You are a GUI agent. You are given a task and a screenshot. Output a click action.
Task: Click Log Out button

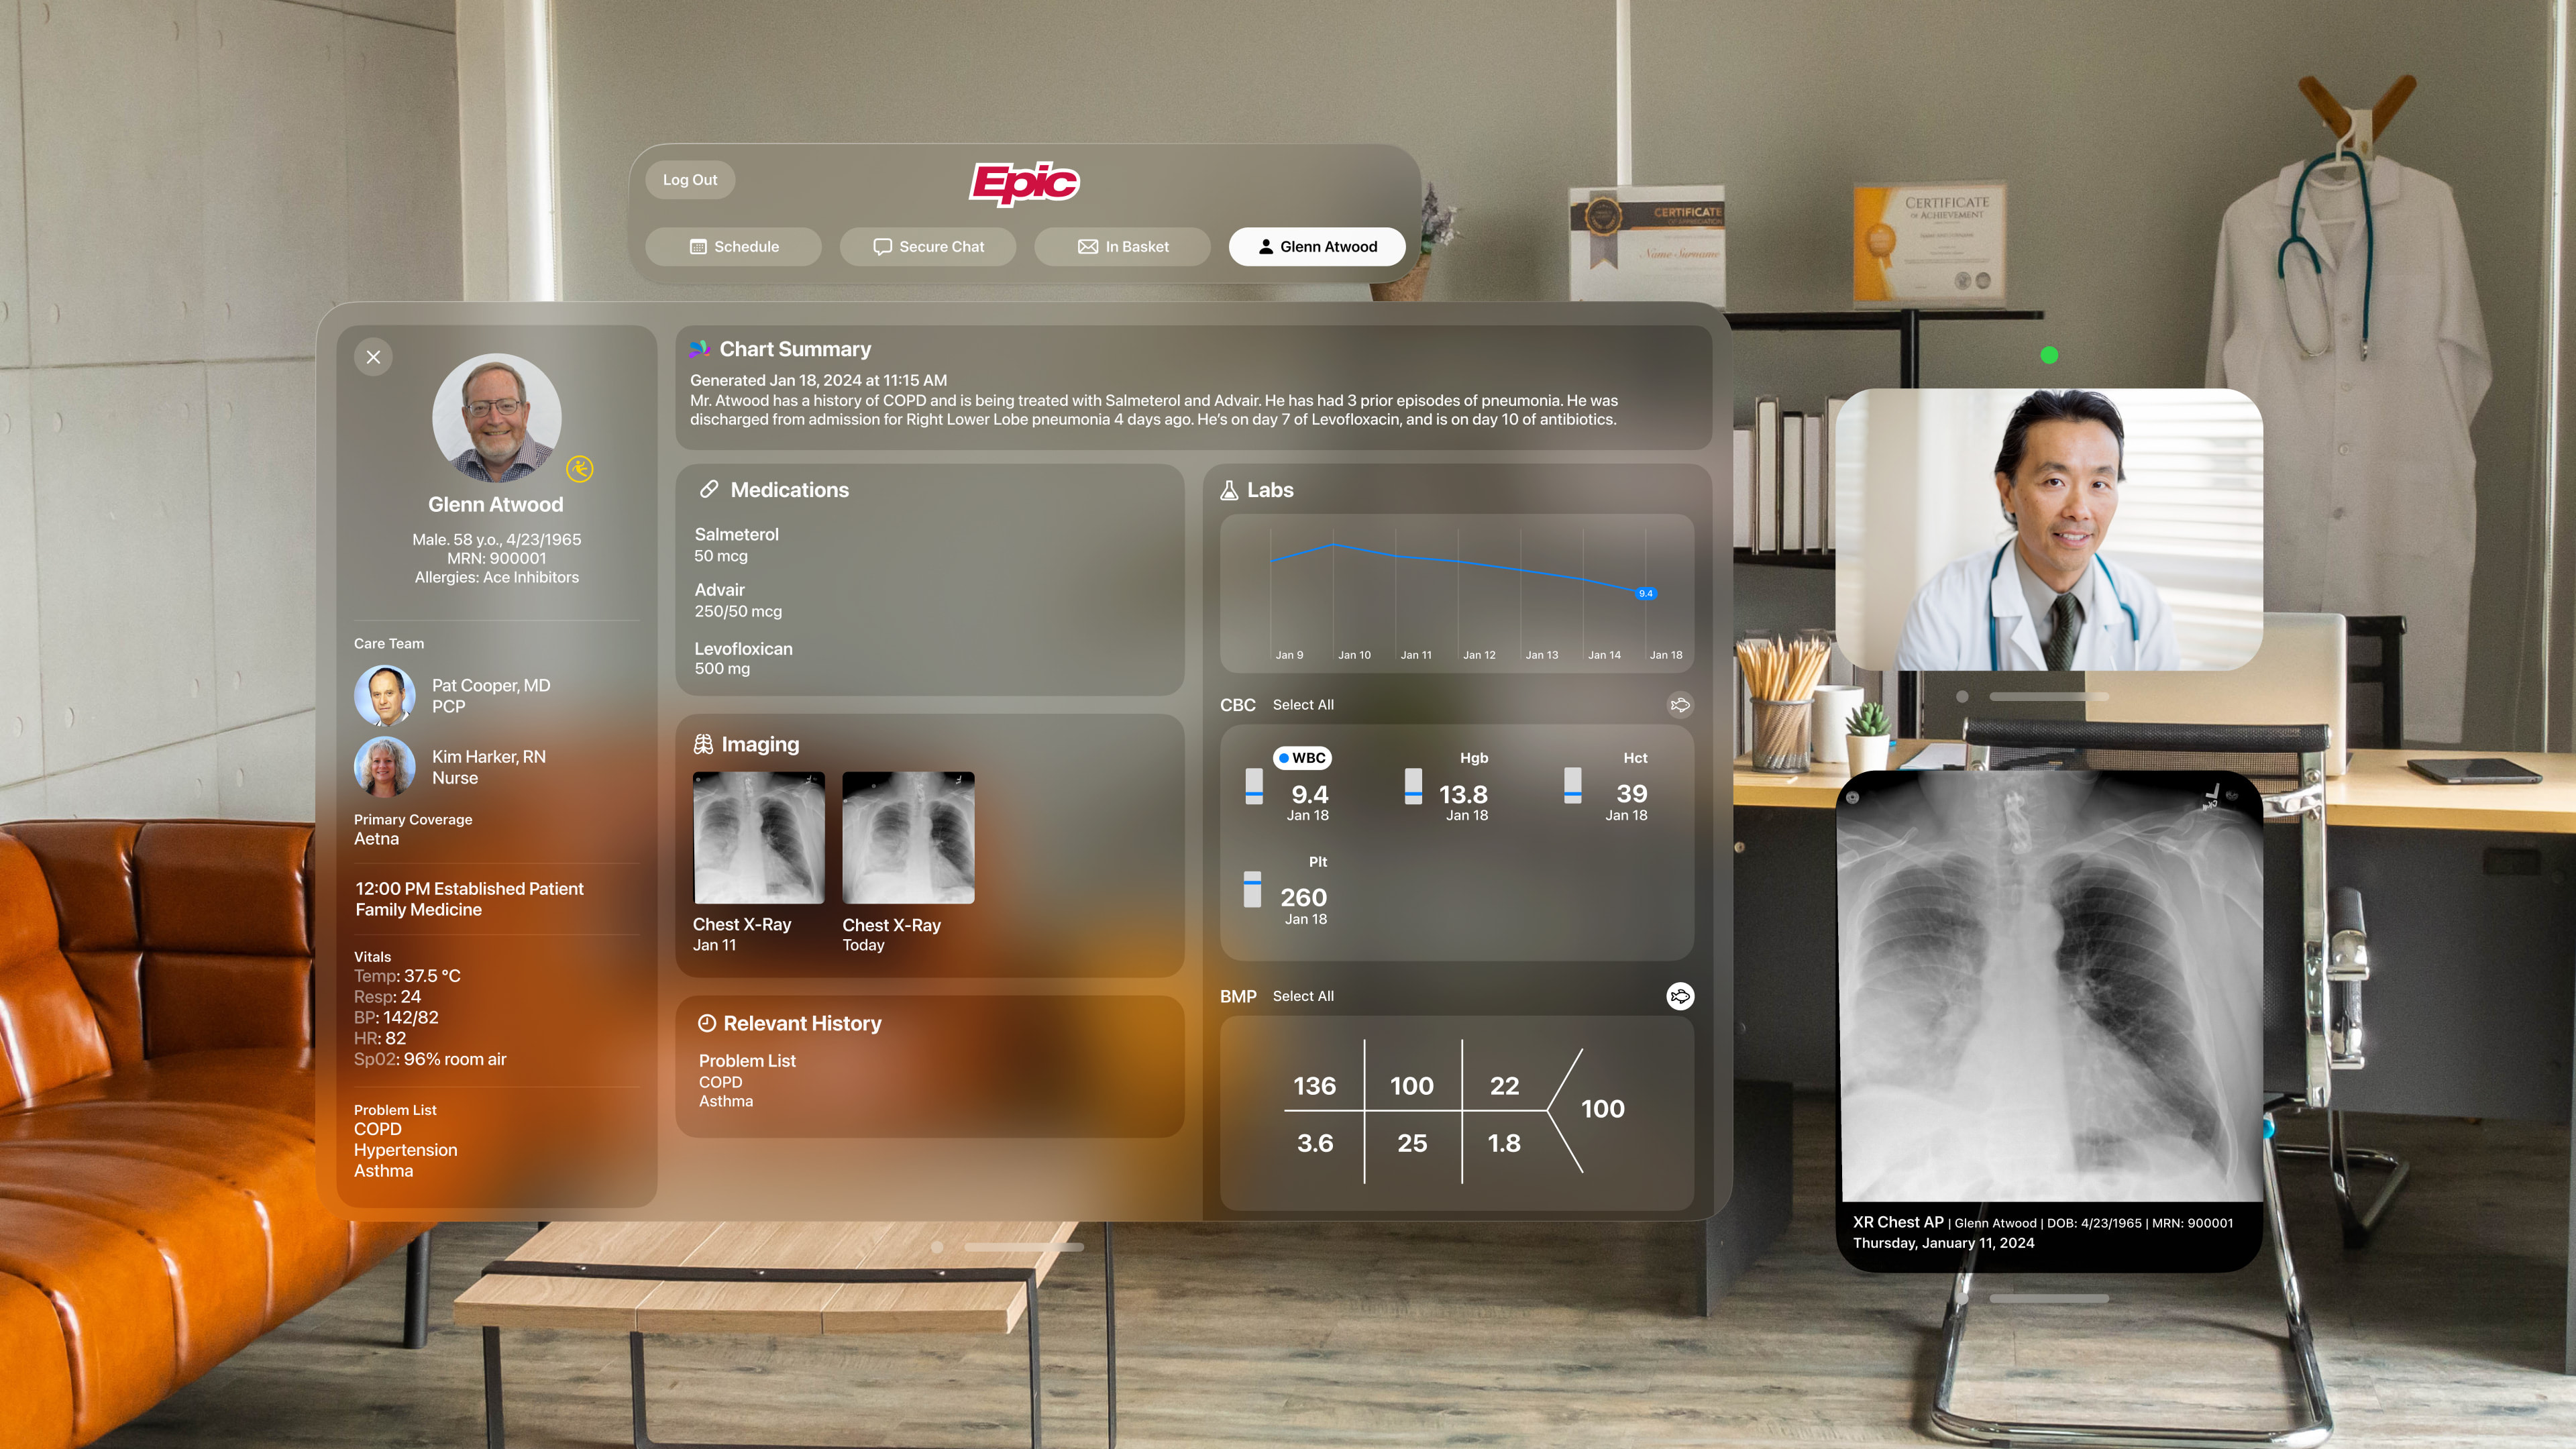(690, 178)
